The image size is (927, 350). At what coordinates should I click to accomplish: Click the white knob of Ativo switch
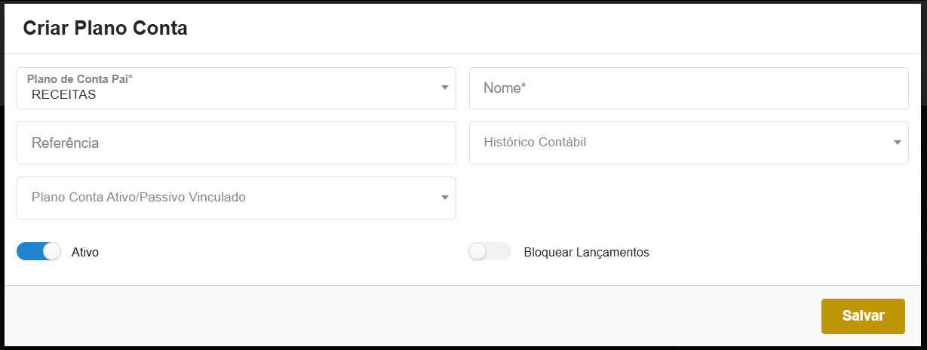pos(51,252)
